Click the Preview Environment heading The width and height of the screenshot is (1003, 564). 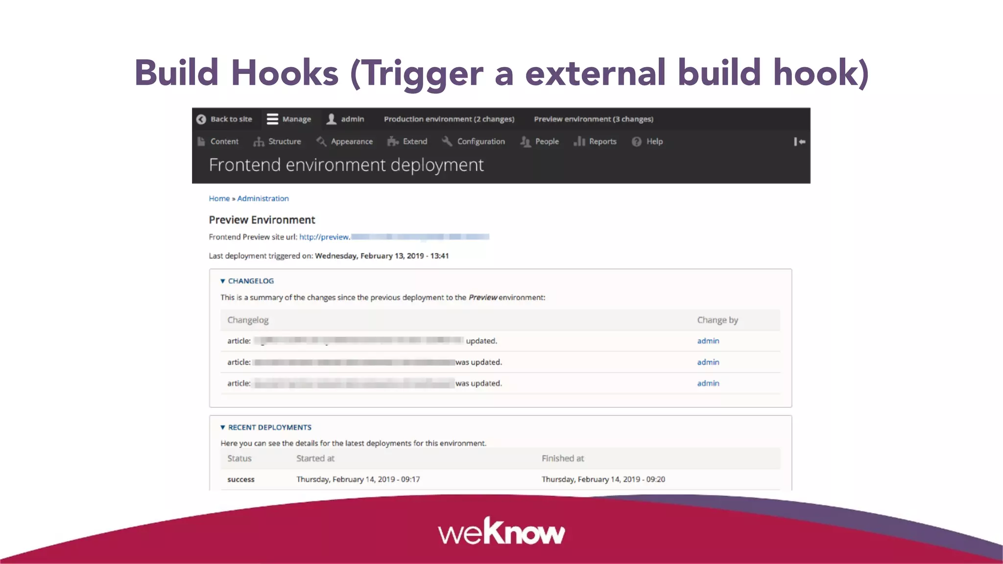[262, 220]
